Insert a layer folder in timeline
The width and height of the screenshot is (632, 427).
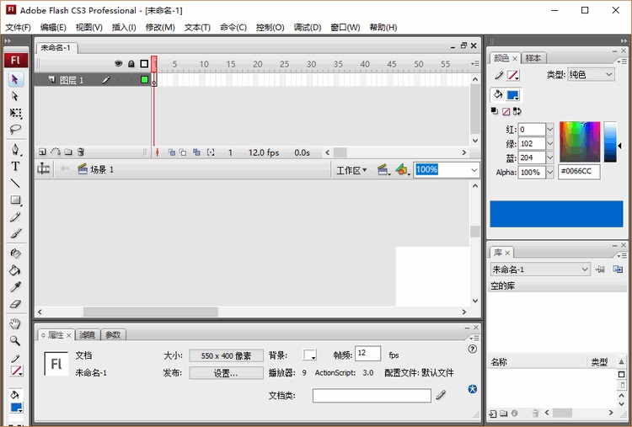pos(68,152)
